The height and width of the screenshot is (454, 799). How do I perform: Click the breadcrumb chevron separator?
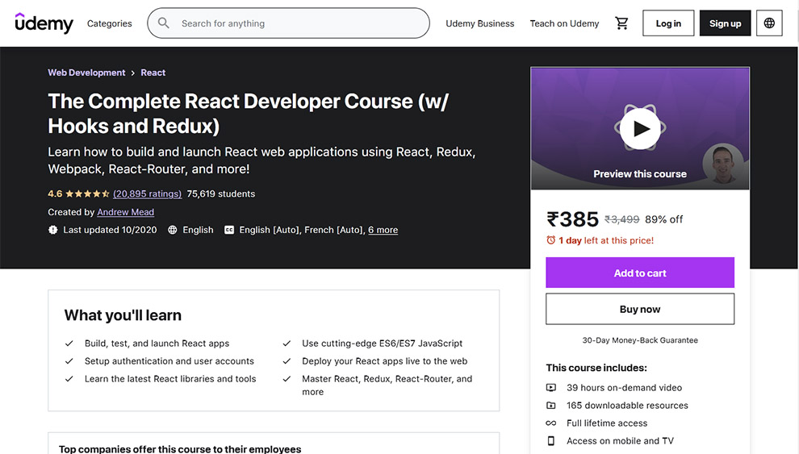(x=133, y=73)
